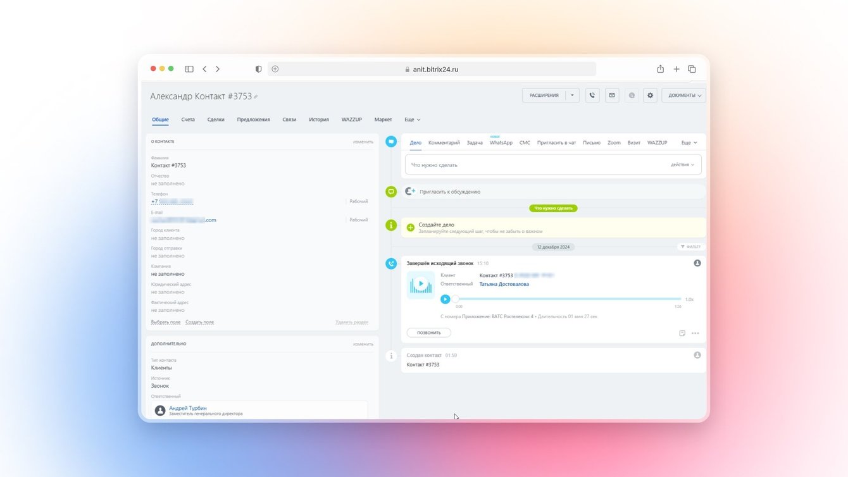Click the ПОЗВОНИТЬ button
The image size is (848, 477).
[x=428, y=333]
